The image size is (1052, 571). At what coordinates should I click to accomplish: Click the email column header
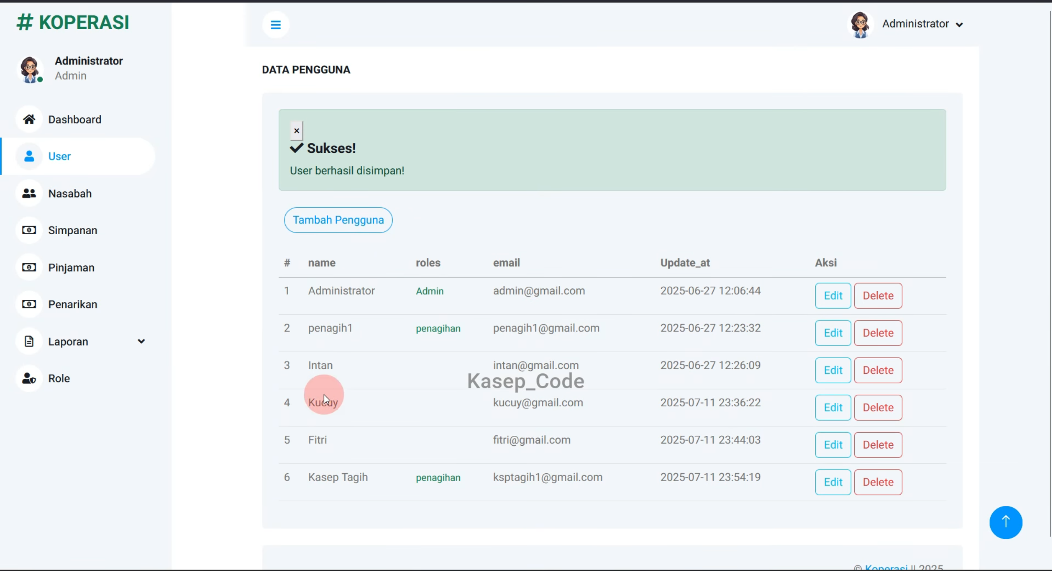[506, 263]
